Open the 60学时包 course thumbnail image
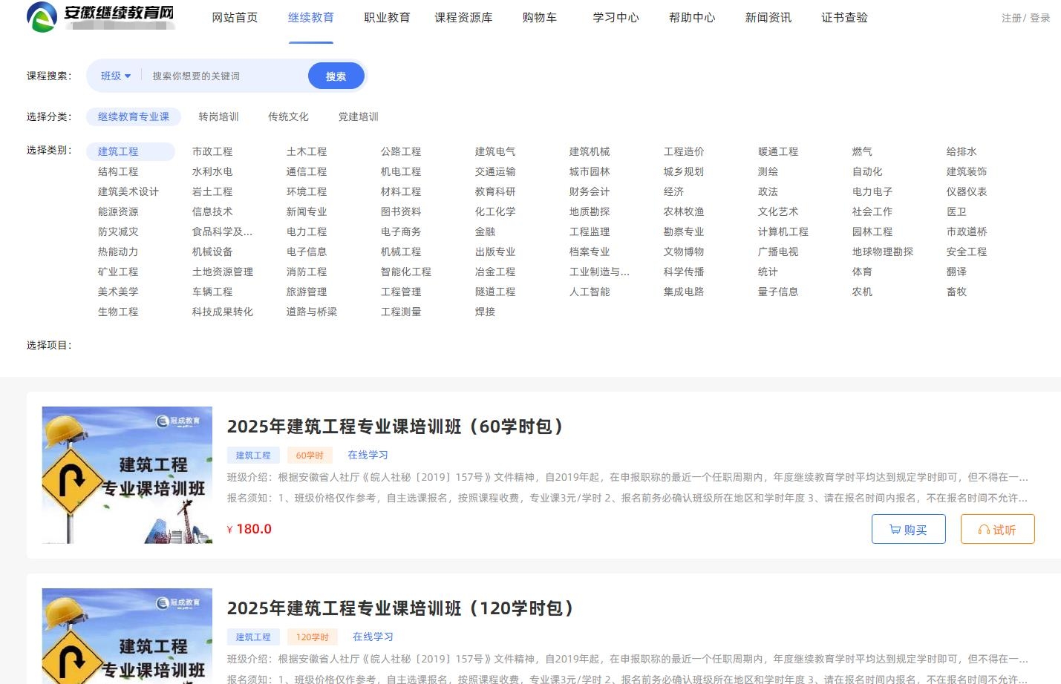Image resolution: width=1061 pixels, height=684 pixels. click(x=127, y=475)
